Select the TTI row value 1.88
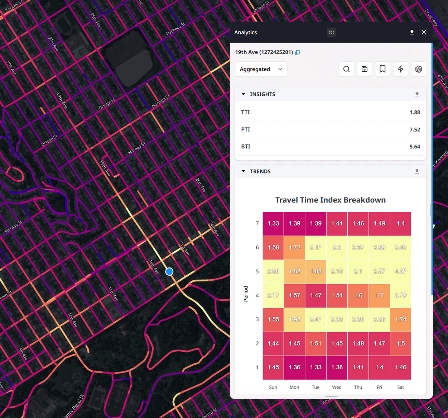The width and height of the screenshot is (448, 418). pos(415,112)
